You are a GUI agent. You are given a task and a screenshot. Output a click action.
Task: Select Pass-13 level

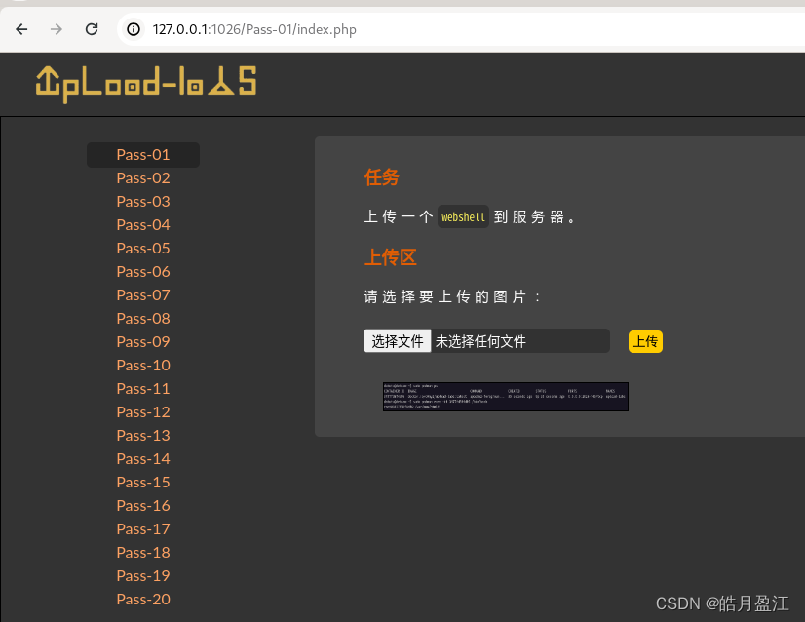143,436
